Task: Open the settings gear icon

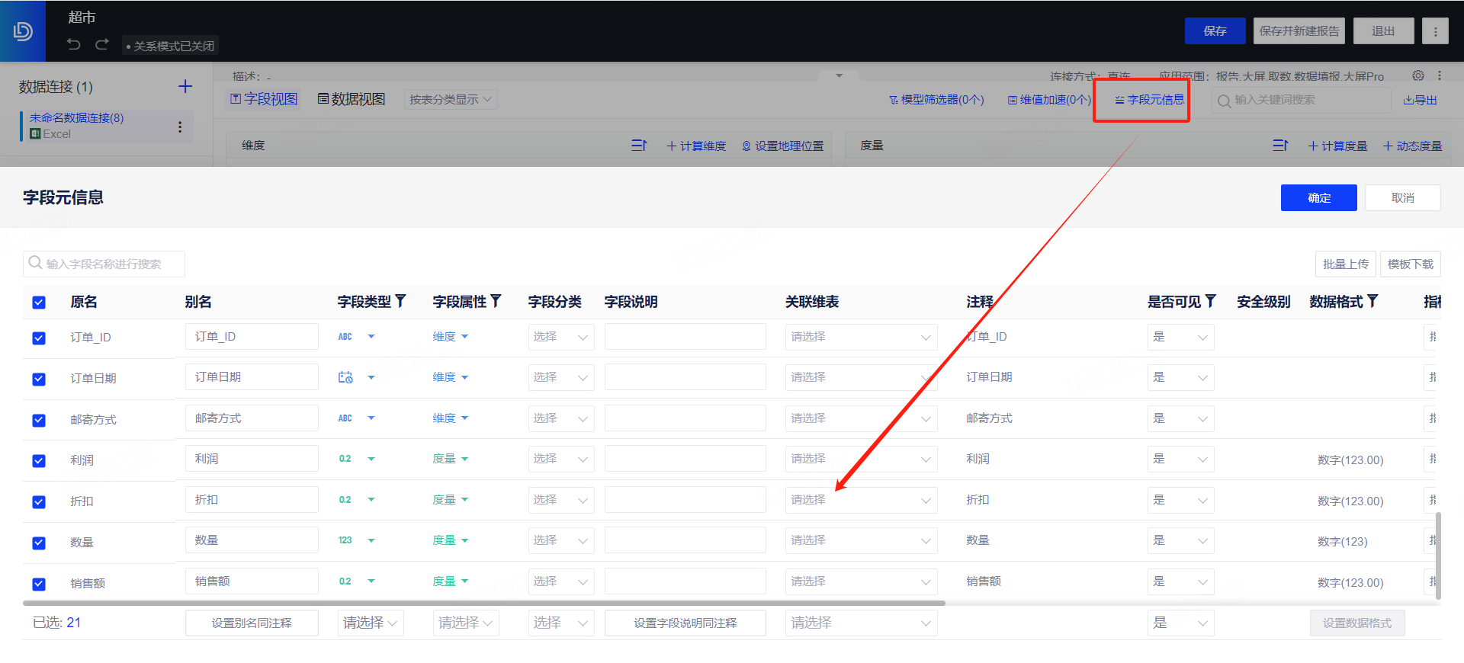Action: (x=1417, y=76)
